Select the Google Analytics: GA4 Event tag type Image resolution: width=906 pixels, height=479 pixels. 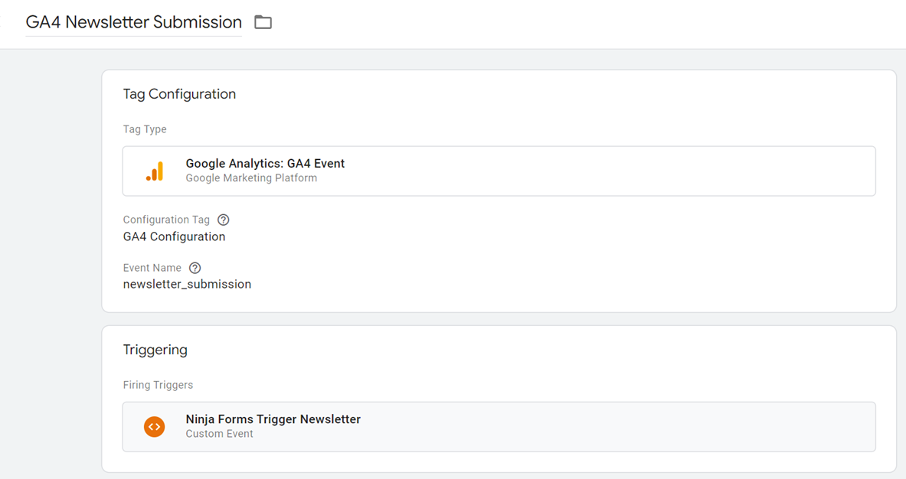[x=265, y=164]
